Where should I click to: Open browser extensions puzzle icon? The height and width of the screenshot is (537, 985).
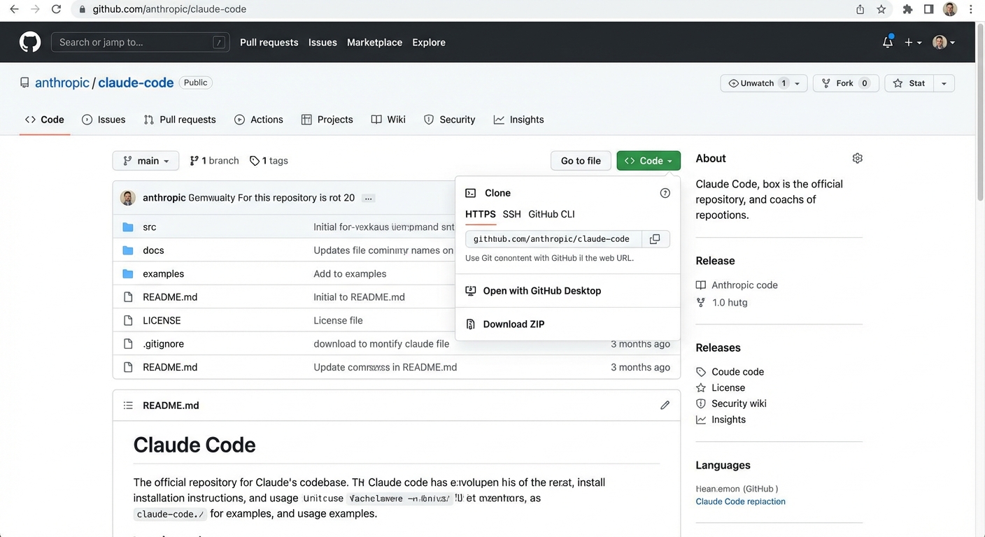pyautogui.click(x=907, y=9)
